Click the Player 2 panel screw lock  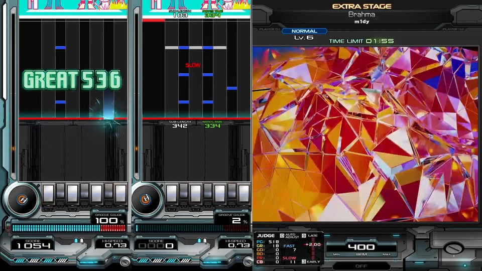pyautogui.click(x=248, y=261)
